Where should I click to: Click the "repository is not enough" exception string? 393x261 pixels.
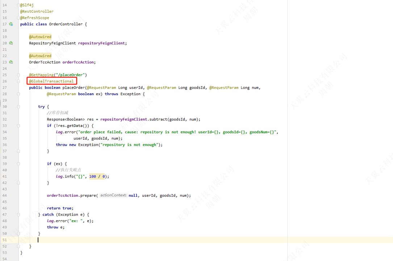[x=129, y=145]
